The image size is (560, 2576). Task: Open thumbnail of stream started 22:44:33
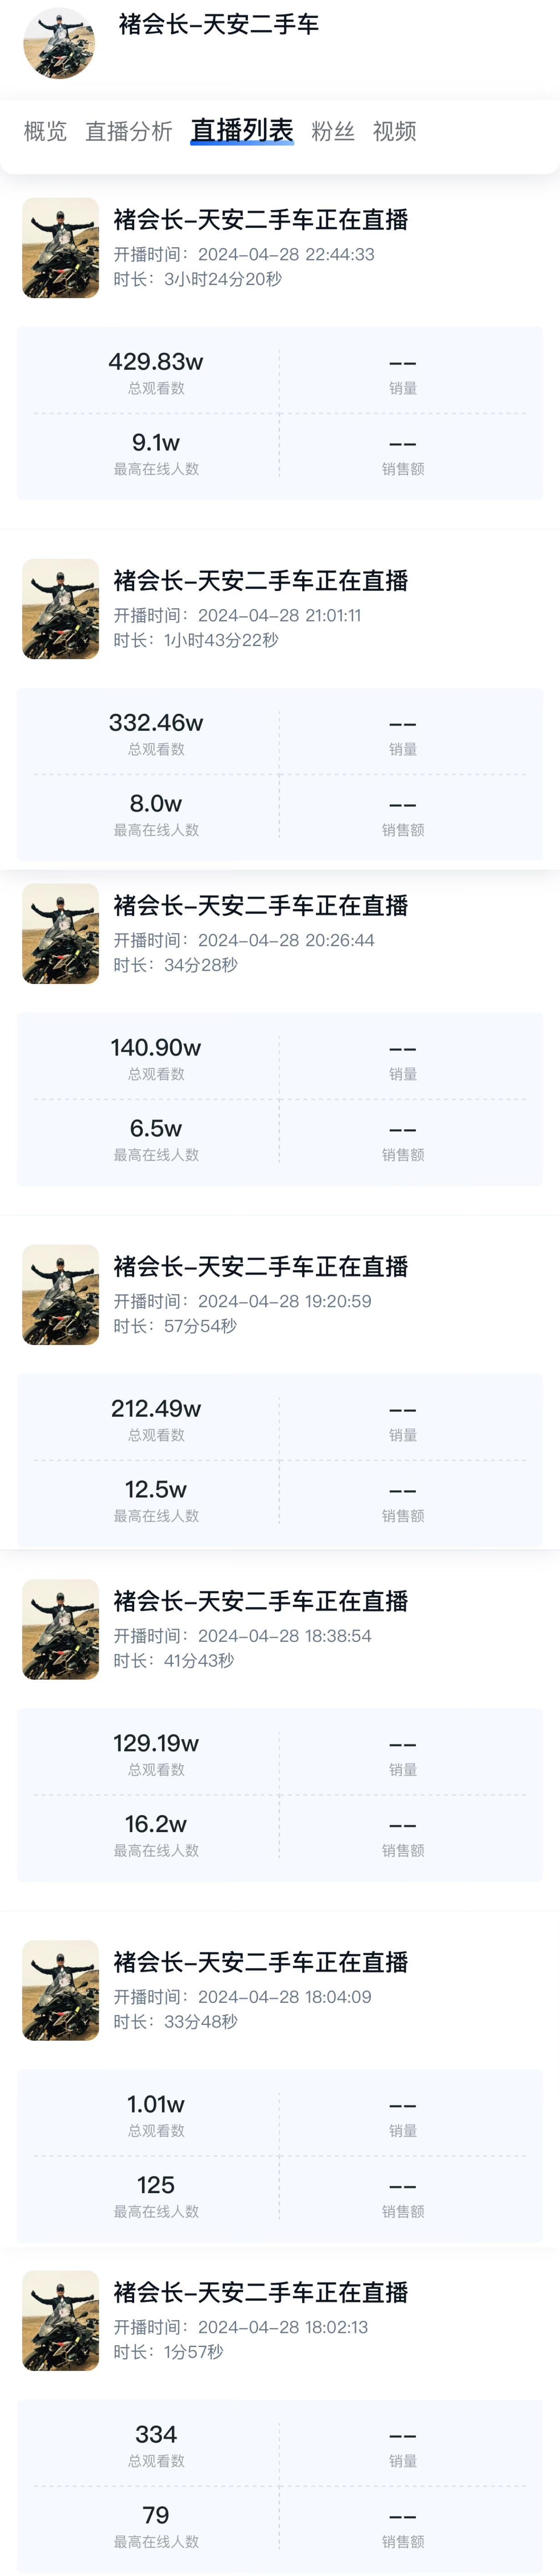[x=61, y=248]
